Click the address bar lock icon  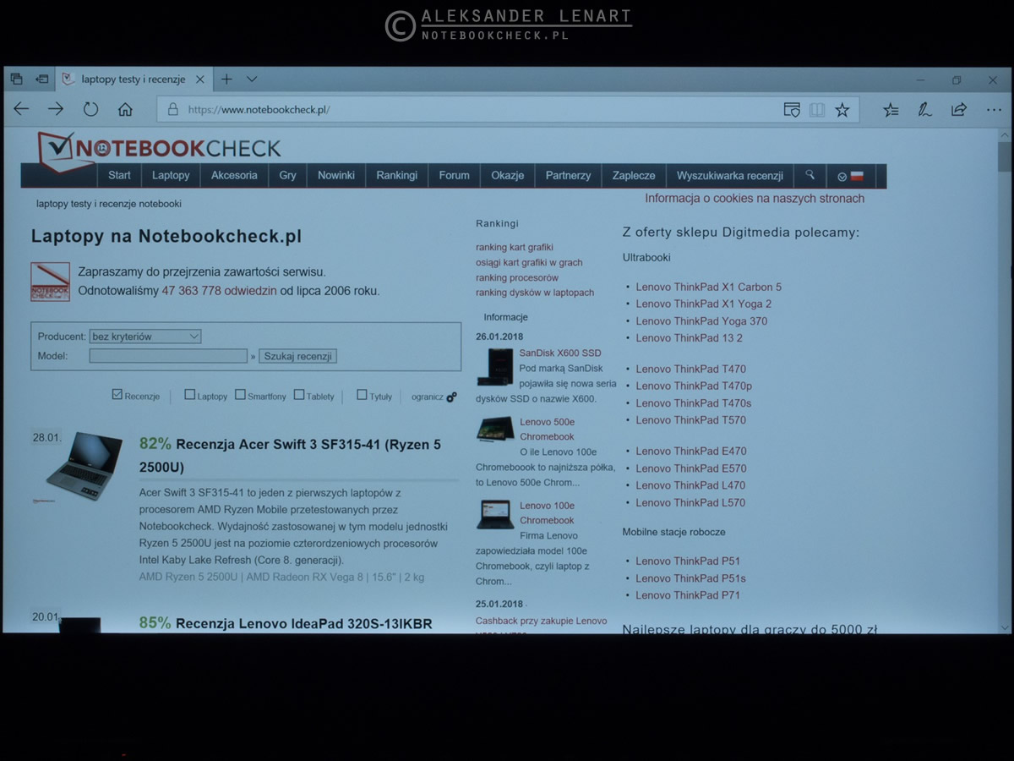click(x=172, y=109)
